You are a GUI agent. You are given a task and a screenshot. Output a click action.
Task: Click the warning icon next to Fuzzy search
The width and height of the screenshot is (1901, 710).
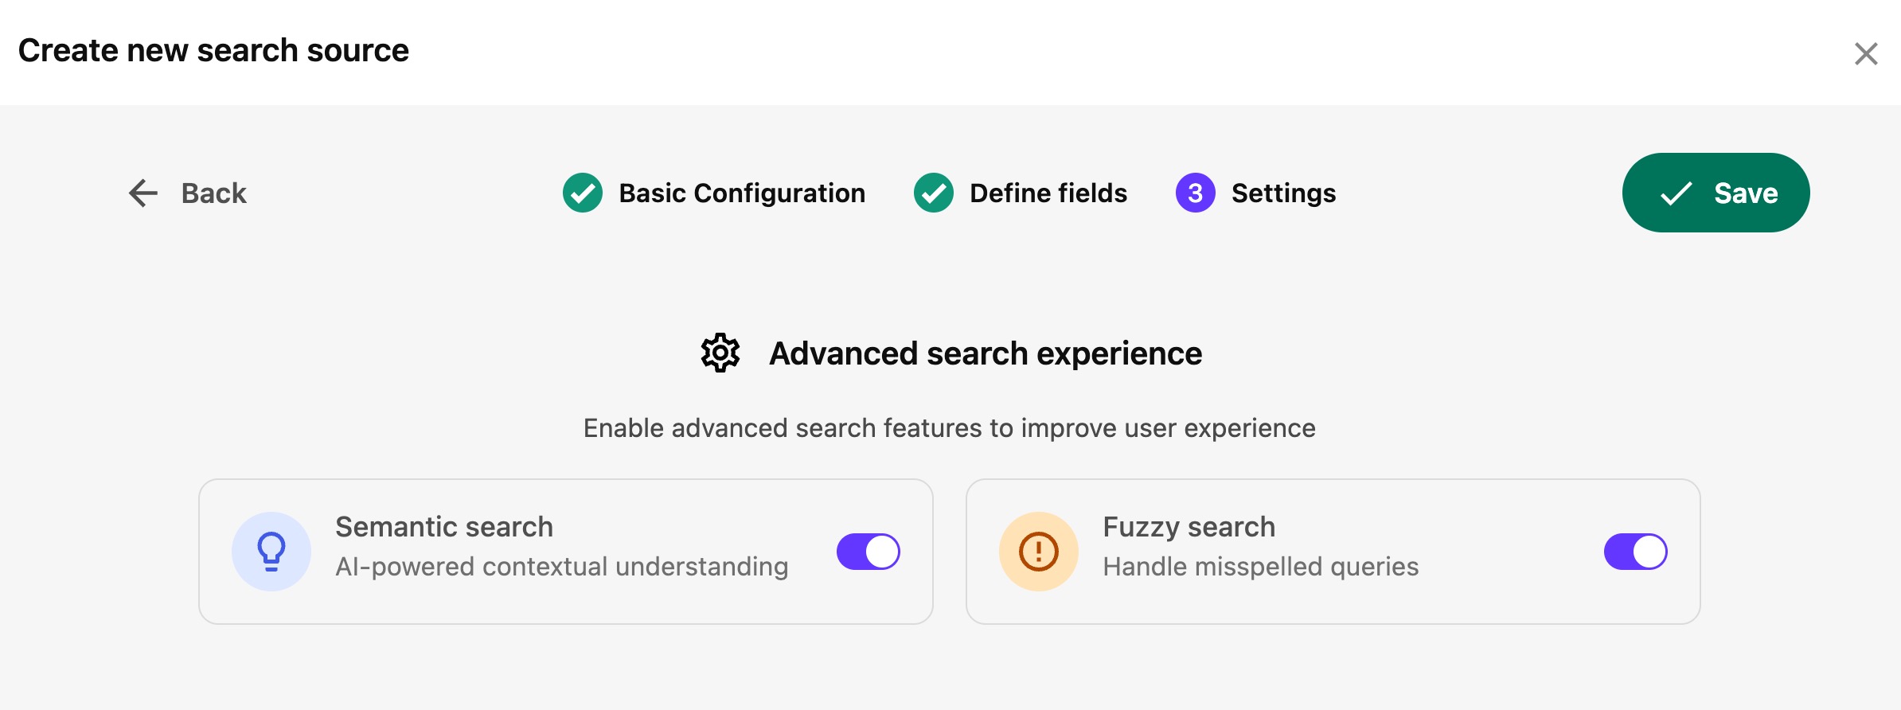pyautogui.click(x=1036, y=550)
